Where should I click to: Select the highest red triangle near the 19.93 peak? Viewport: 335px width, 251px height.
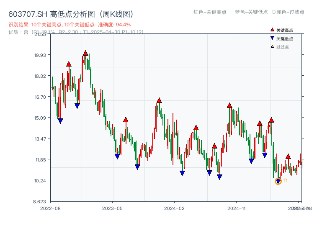85,53
